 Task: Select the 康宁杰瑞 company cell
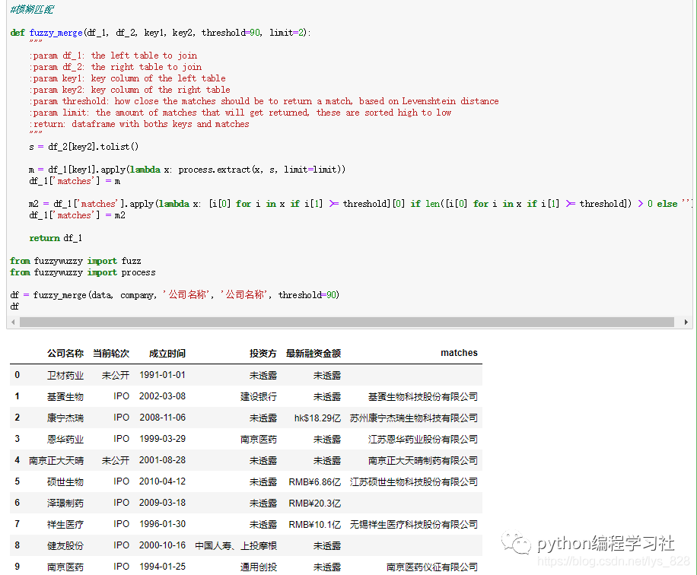coord(65,418)
